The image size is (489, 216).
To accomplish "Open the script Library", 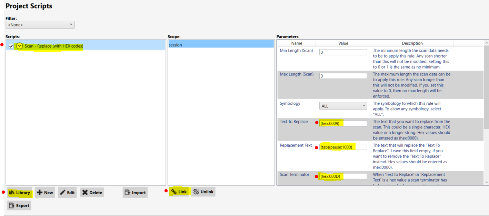I will click(x=20, y=193).
